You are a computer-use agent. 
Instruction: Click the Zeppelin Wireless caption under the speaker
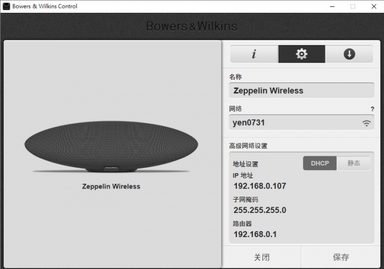pos(111,186)
